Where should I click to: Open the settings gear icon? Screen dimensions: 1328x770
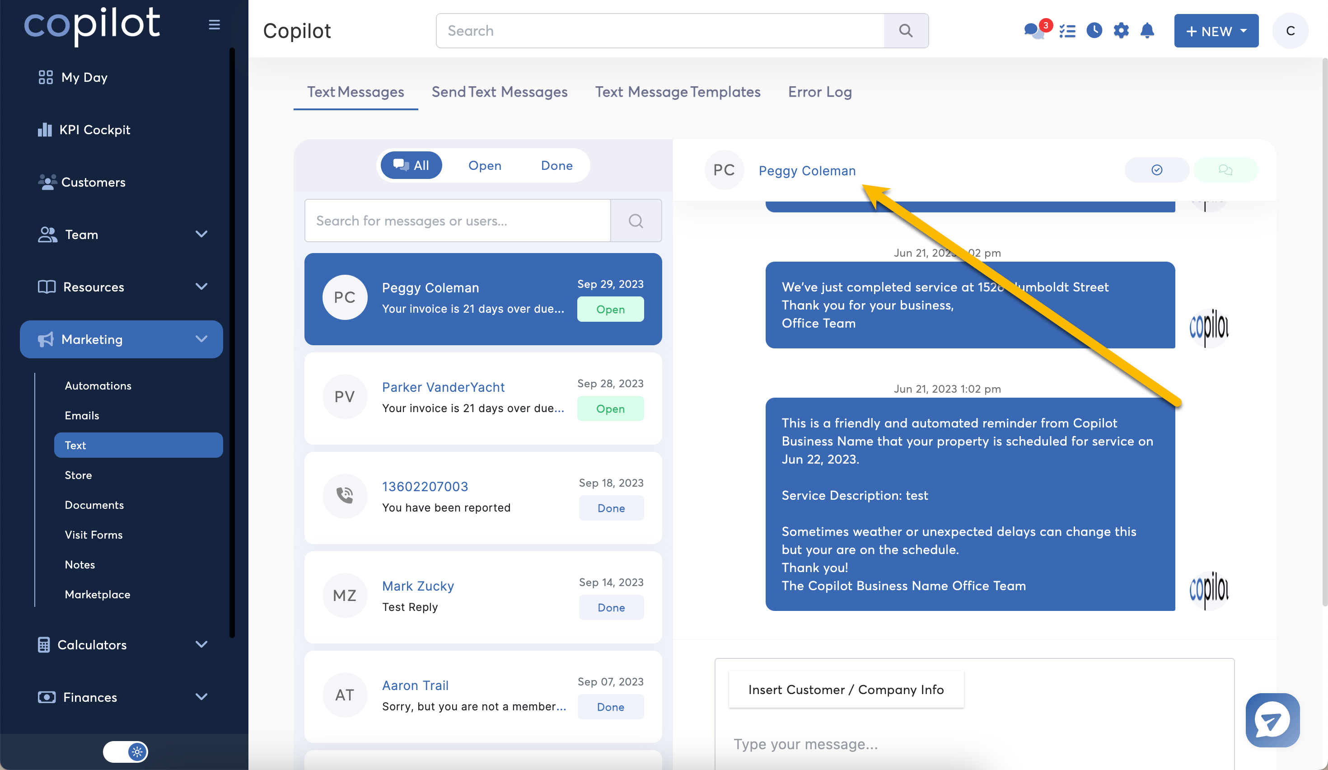1121,31
